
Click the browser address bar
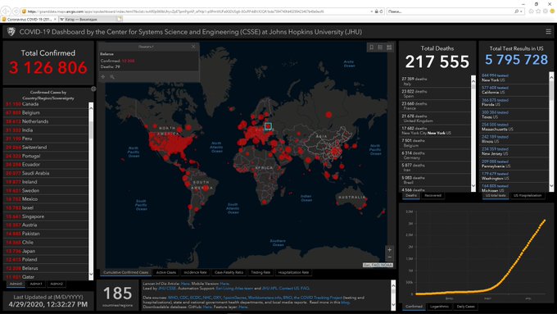(x=199, y=11)
